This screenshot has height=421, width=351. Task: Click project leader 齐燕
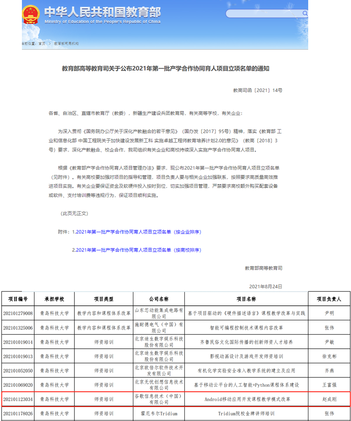(329, 371)
